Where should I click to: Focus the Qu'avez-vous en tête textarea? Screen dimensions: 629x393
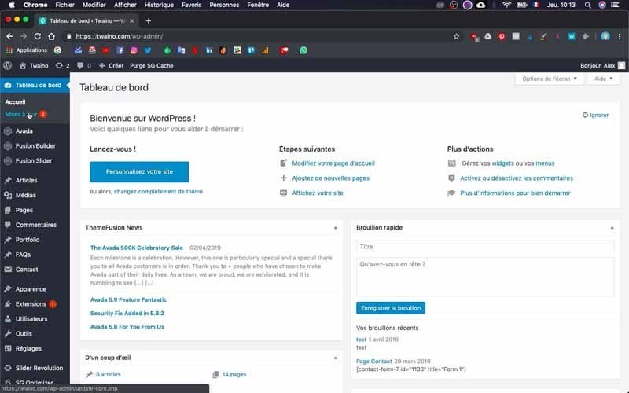485,277
